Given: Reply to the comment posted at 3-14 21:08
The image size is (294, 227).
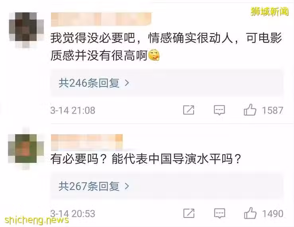Looking at the screenshot, I should click(220, 110).
